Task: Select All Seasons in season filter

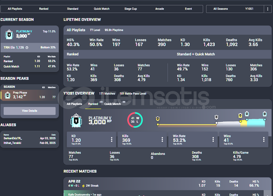Action: (220, 9)
